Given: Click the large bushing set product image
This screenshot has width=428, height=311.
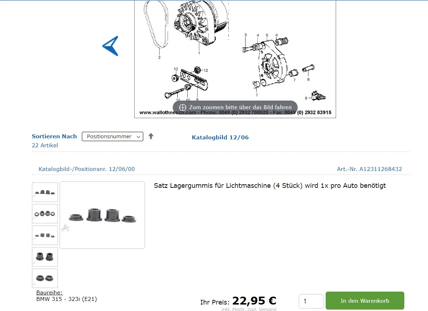Looking at the screenshot, I should [x=102, y=215].
